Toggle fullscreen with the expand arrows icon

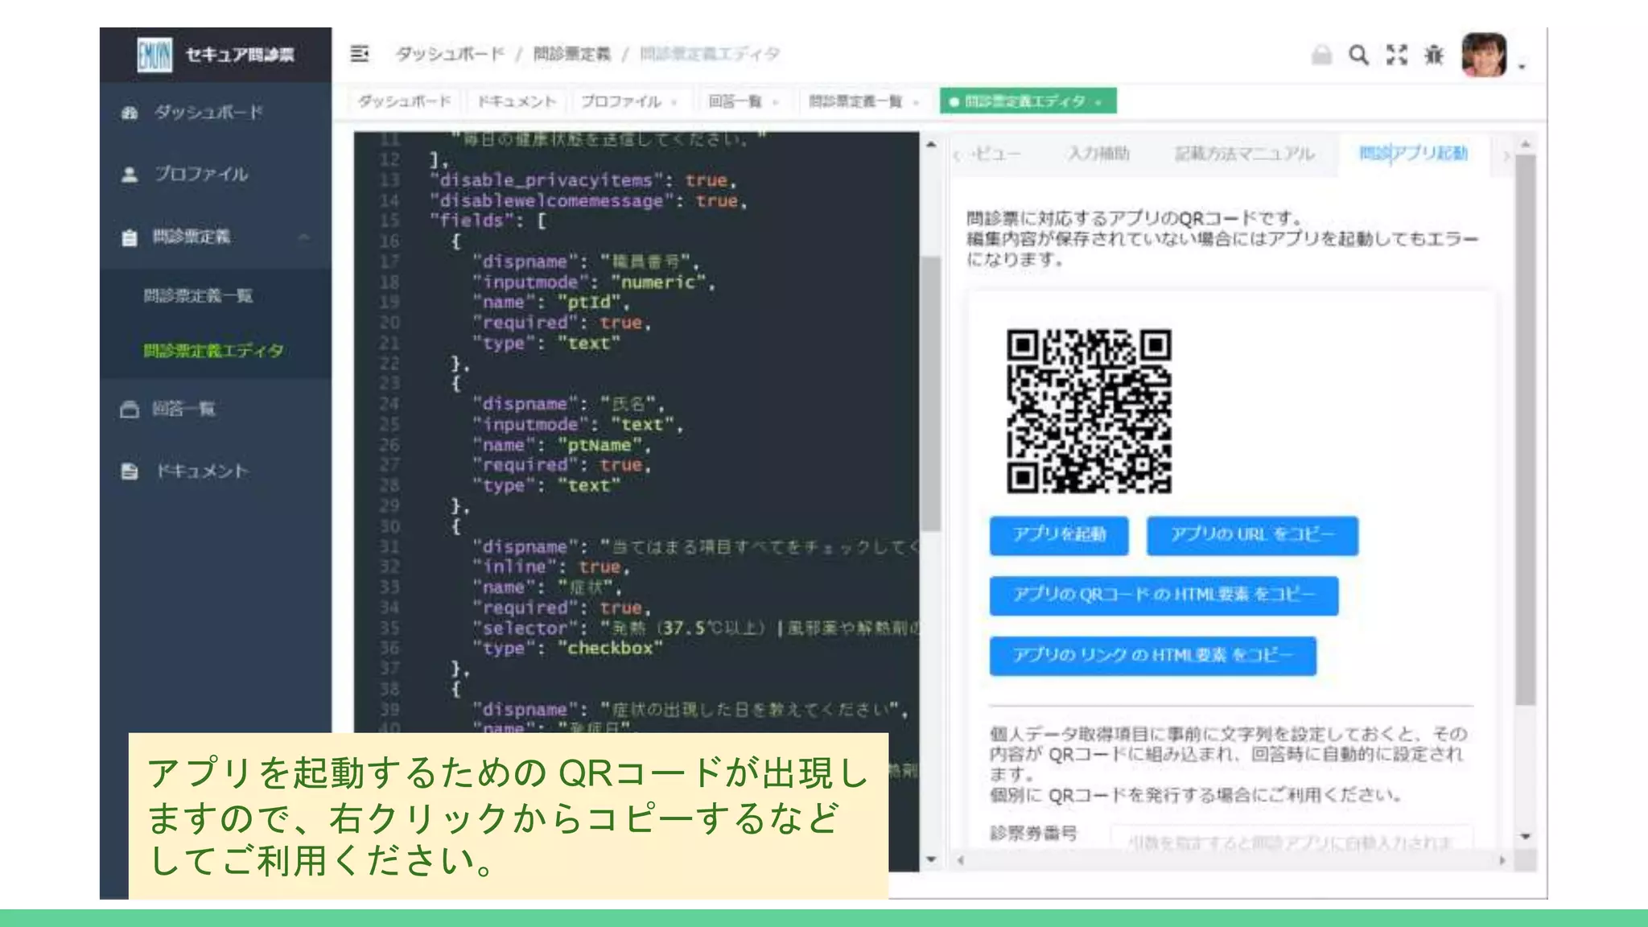click(1397, 55)
